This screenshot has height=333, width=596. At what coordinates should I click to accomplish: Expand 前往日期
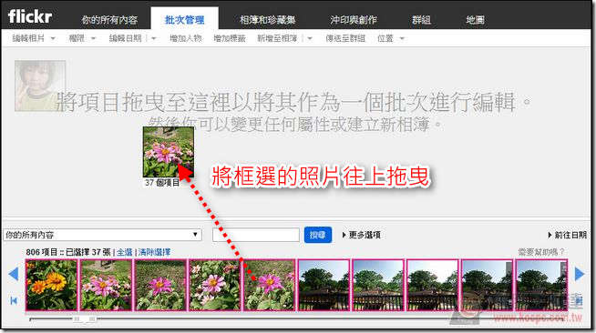click(567, 235)
